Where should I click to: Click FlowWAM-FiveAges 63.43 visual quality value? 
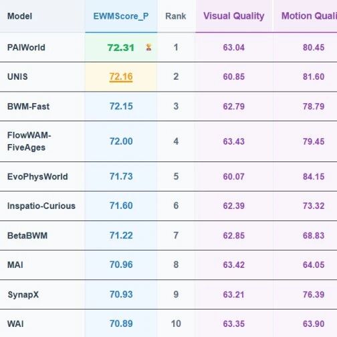tap(234, 141)
